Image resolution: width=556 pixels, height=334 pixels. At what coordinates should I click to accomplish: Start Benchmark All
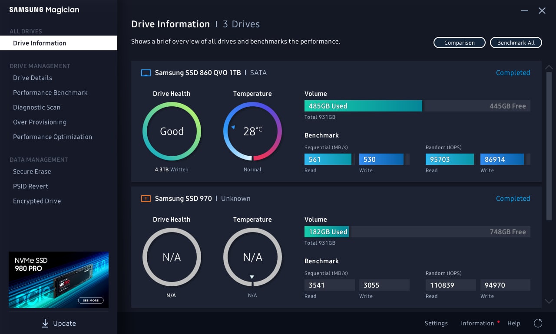(516, 43)
